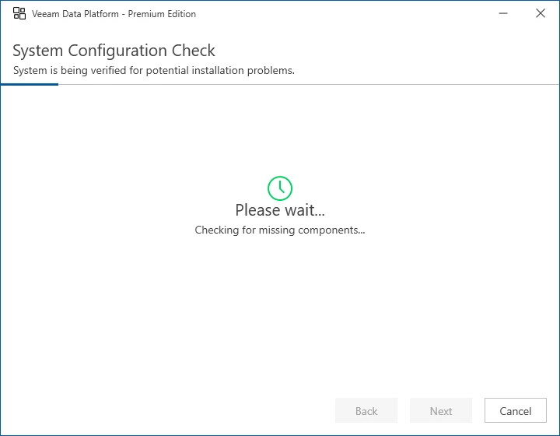Click the 'Veeam Data Platform' window title text
Image resolution: width=560 pixels, height=436 pixels.
click(75, 14)
